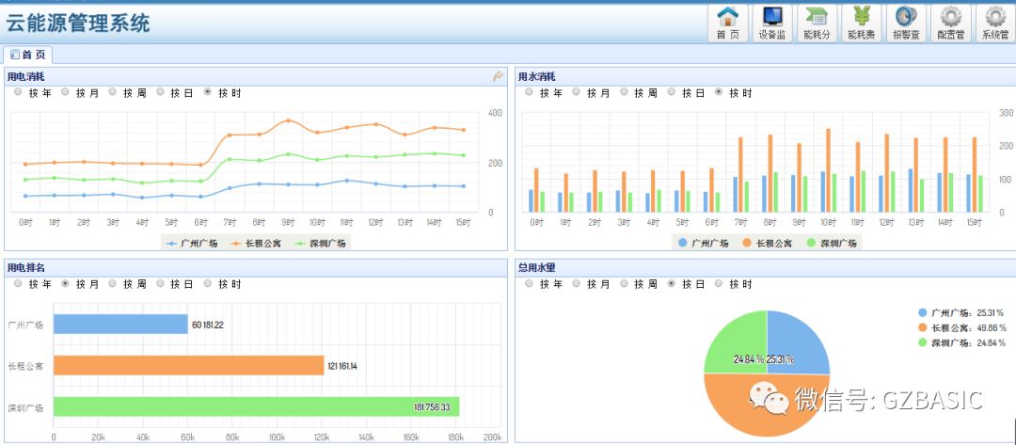Viewport: 1016px width, 445px height.
Task: Open the 设备监 device monitoring icon
Action: pyautogui.click(x=772, y=23)
